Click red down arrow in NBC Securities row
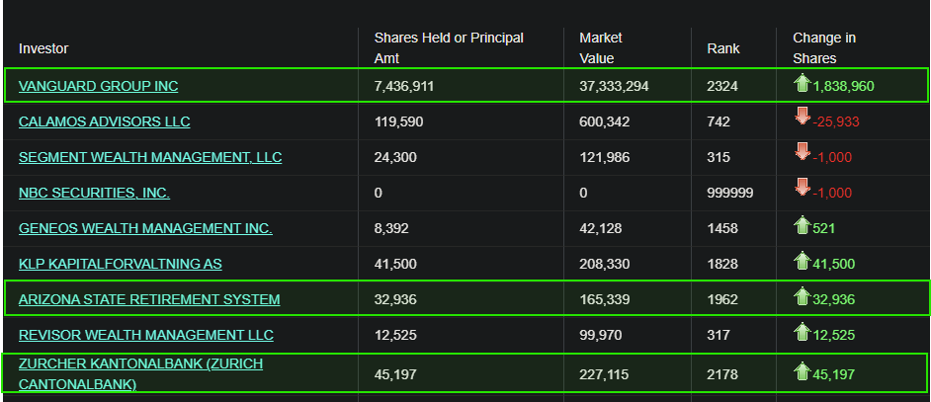The height and width of the screenshot is (402, 931). tap(802, 189)
